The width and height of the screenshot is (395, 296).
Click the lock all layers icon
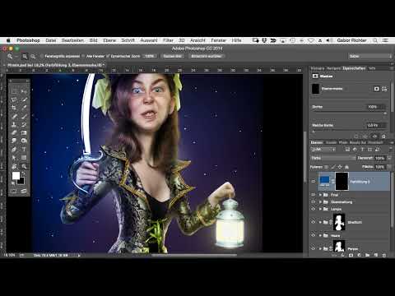coord(346,167)
